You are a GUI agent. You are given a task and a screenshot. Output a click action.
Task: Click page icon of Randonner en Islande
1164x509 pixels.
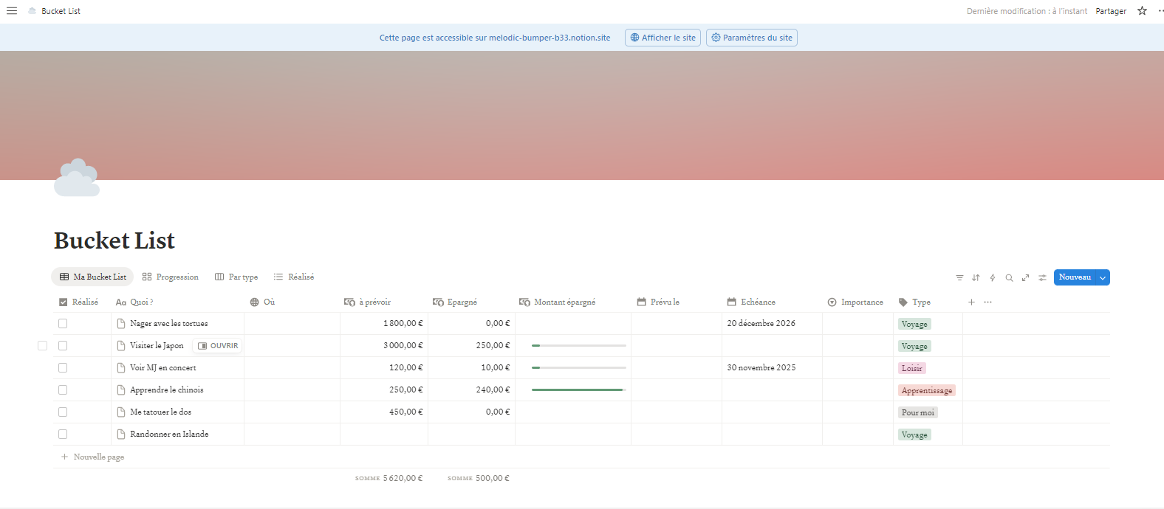[121, 434]
